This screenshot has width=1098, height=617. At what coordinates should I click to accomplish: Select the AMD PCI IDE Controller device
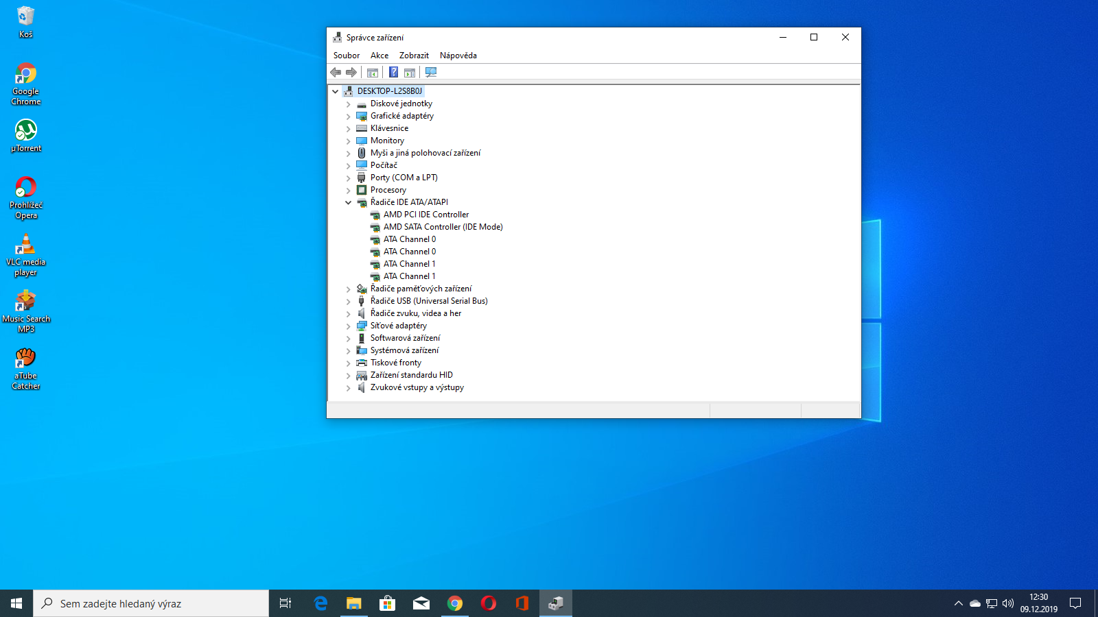pos(425,215)
